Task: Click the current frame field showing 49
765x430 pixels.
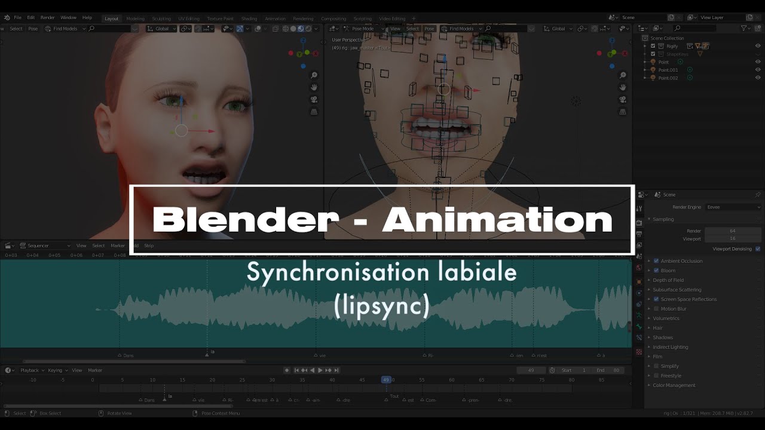Action: [531, 370]
